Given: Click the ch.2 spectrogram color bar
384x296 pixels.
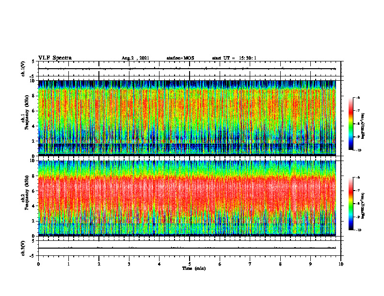Looking at the screenshot, I should tap(351, 204).
